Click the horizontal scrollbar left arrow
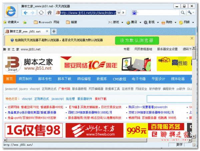Viewport: 200px width, 151px height. (5, 140)
